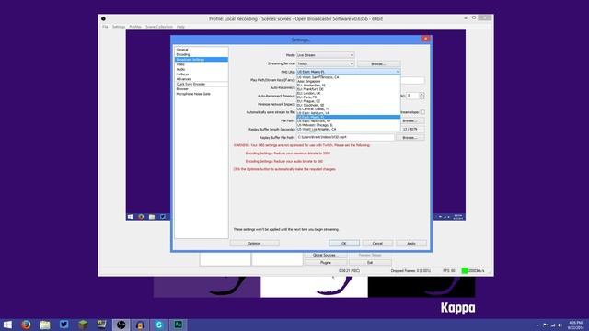Click Global Sources button in main window

pos(325,255)
